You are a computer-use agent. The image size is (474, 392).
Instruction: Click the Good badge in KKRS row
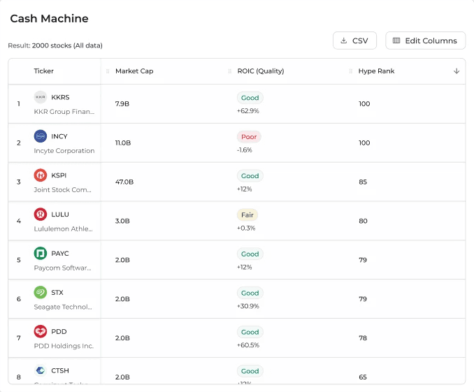pyautogui.click(x=250, y=98)
